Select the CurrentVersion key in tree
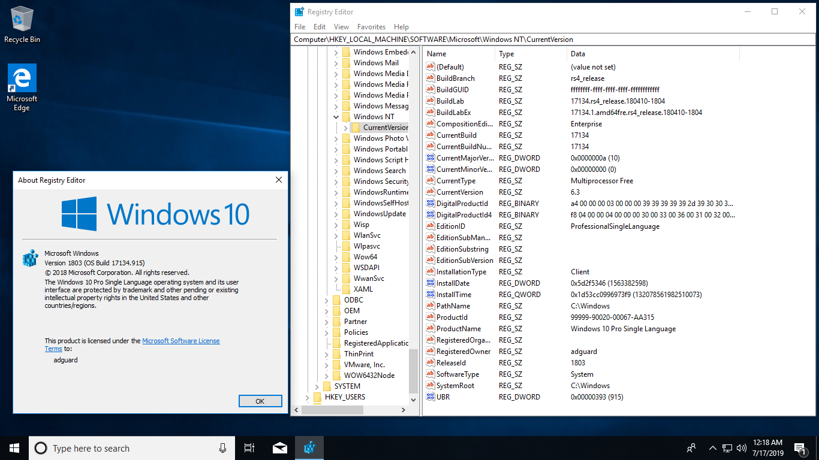This screenshot has width=819, height=460. pyautogui.click(x=386, y=128)
